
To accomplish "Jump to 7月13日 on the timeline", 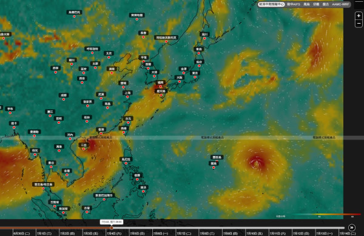I will 325,234.
